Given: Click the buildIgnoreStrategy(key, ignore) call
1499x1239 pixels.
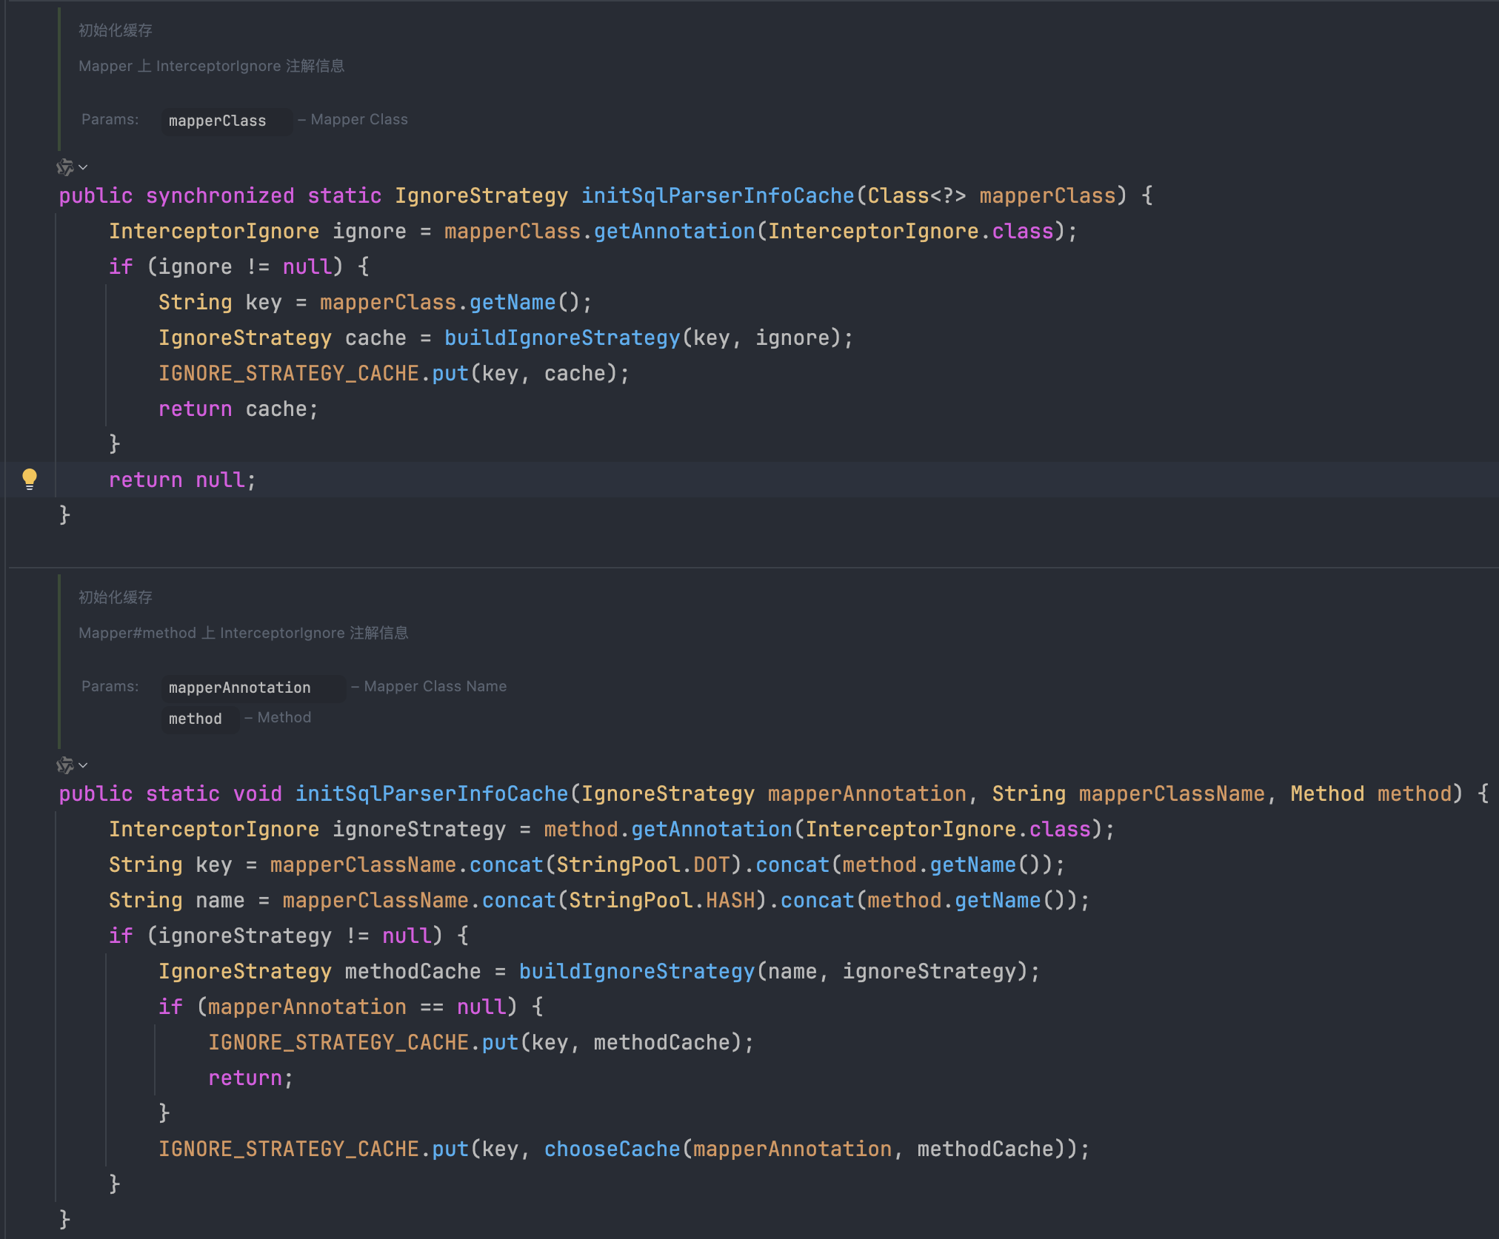Looking at the screenshot, I should coord(561,338).
